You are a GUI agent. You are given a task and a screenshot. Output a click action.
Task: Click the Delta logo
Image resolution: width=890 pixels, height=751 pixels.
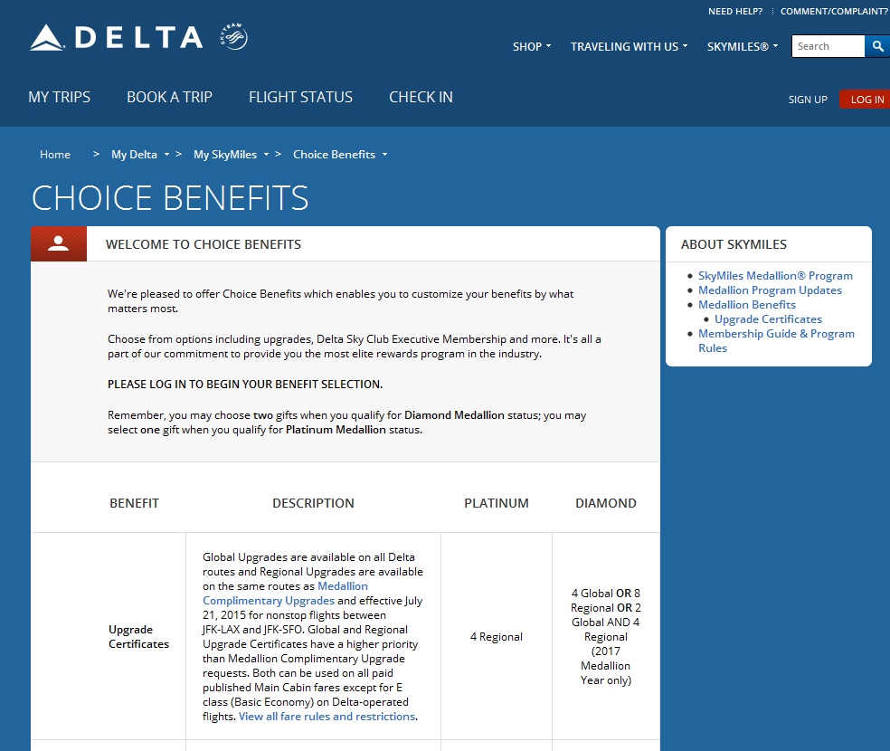coord(116,37)
